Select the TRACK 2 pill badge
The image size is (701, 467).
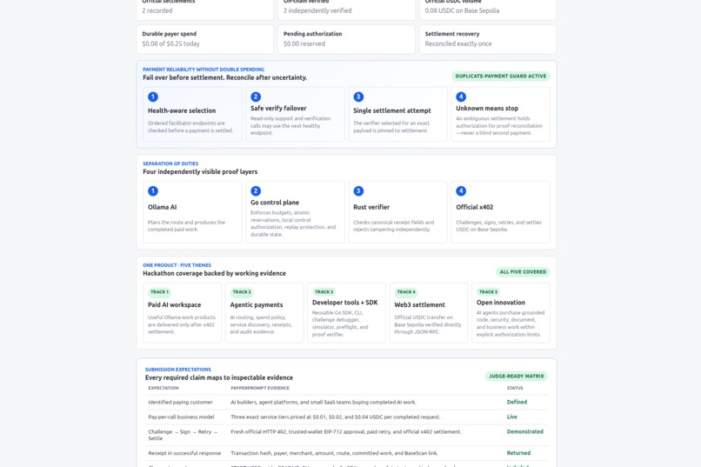click(x=242, y=292)
